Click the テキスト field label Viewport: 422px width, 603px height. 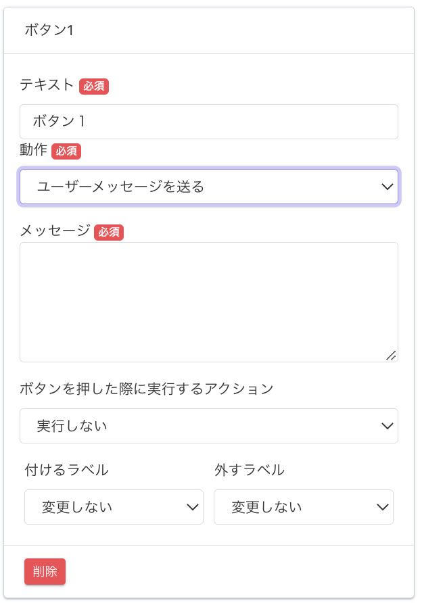click(47, 85)
